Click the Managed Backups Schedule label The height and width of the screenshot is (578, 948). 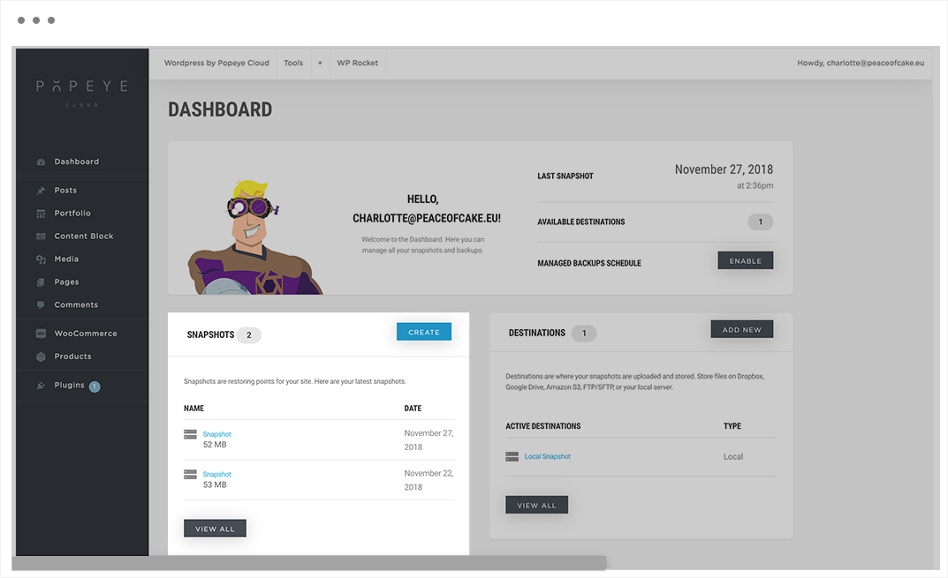click(x=589, y=263)
